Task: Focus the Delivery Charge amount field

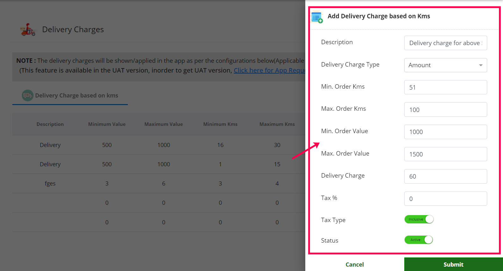Action: (445, 176)
